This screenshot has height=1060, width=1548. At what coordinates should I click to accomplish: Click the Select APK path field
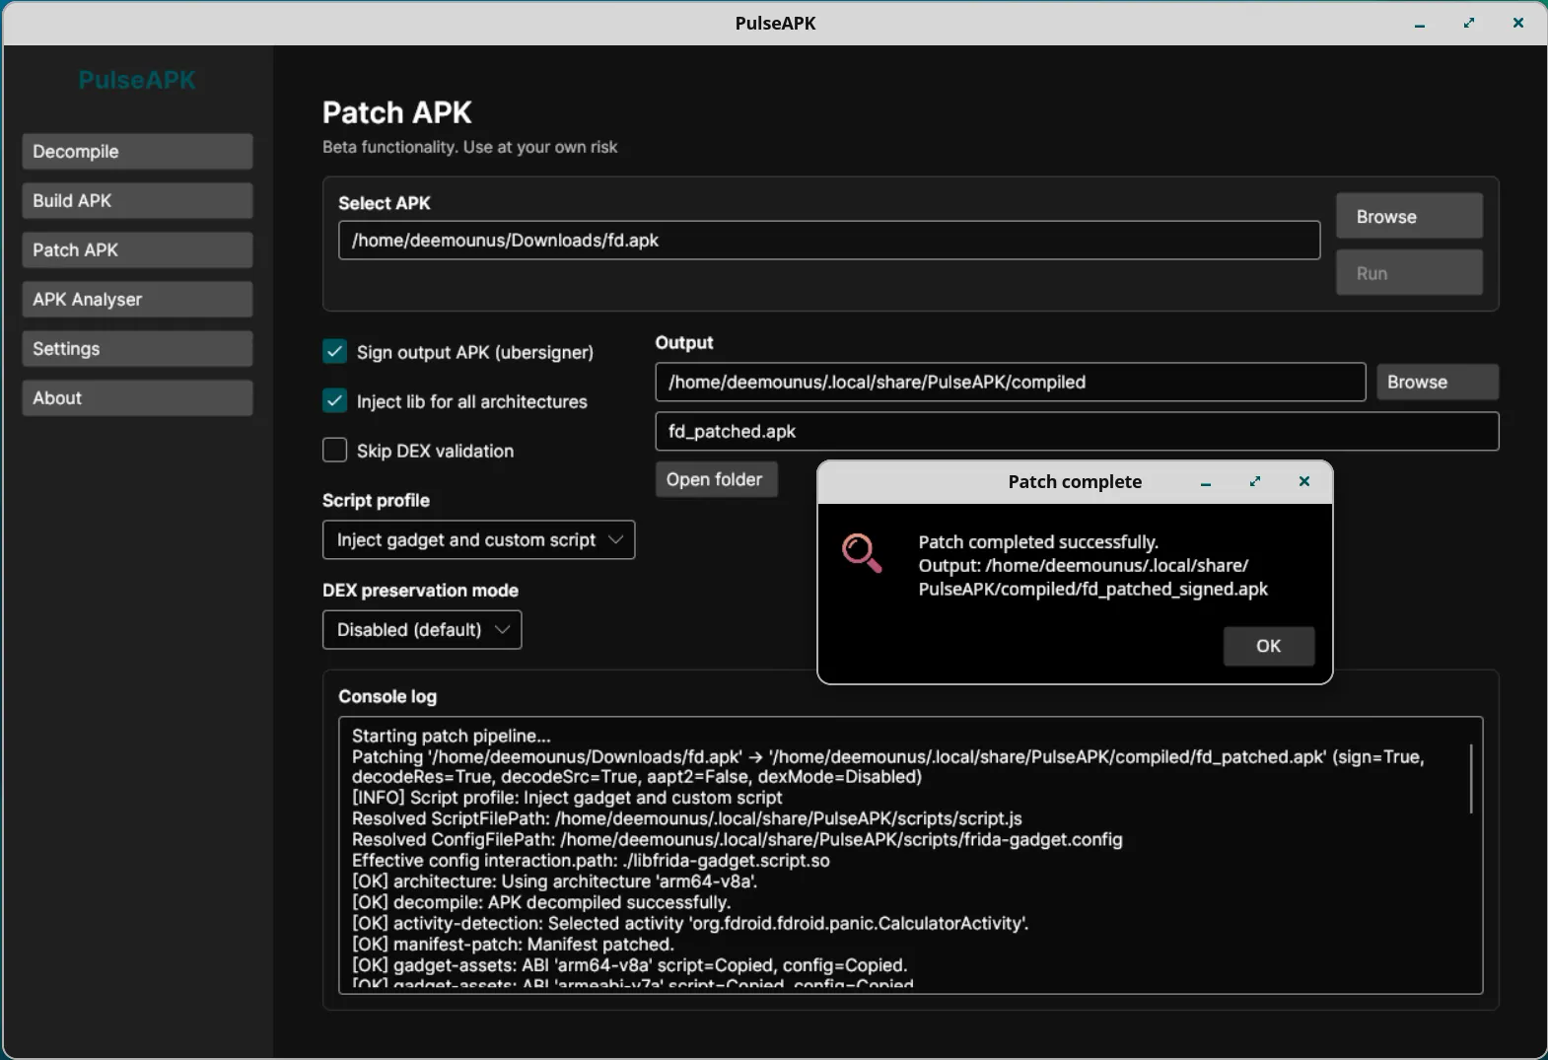click(x=829, y=241)
